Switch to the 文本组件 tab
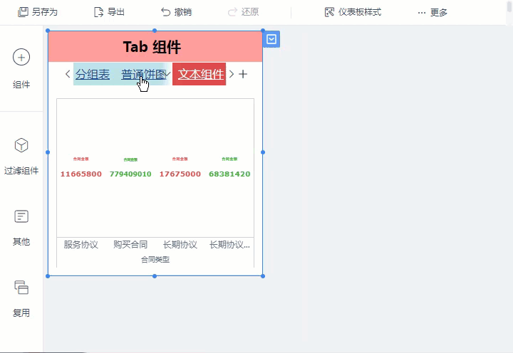Image resolution: width=513 pixels, height=353 pixels. coord(200,74)
